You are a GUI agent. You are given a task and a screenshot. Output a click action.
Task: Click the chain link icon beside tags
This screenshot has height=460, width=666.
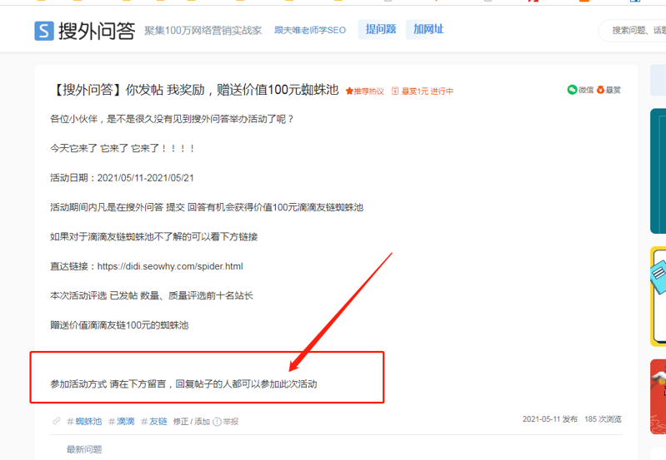[x=56, y=422]
